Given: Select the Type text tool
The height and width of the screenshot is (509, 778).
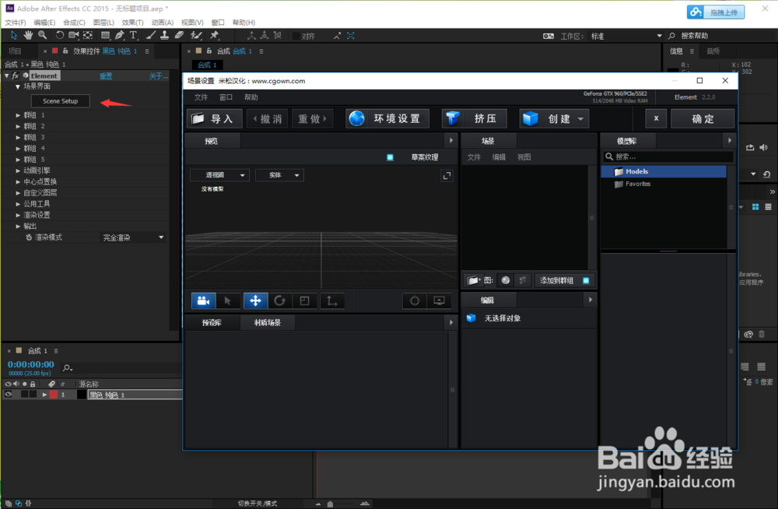Looking at the screenshot, I should tap(134, 35).
